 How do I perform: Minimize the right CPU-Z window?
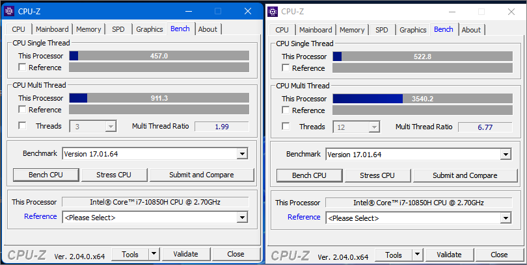point(452,12)
